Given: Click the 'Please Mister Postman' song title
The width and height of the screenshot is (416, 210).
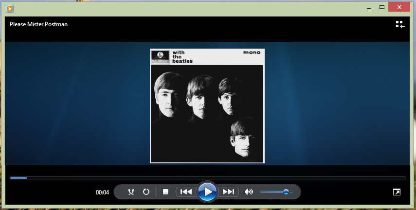Looking at the screenshot, I should pos(39,24).
